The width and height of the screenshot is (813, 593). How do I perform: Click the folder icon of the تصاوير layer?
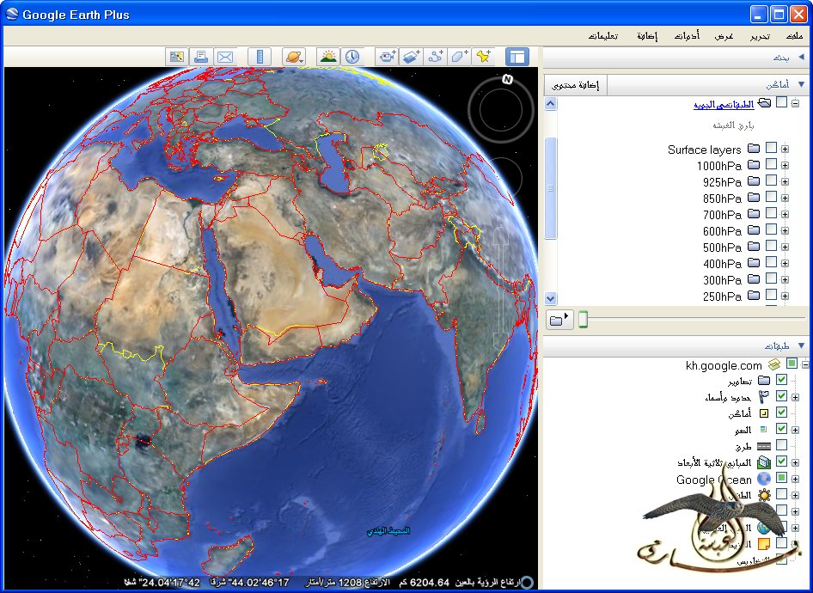click(764, 381)
